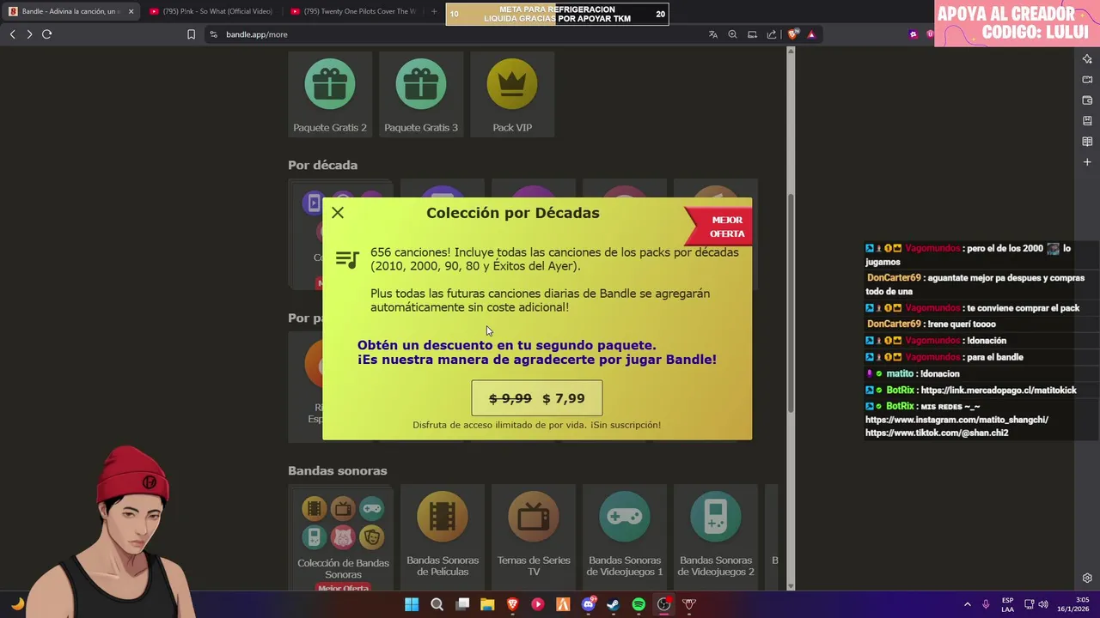Open Brave Rewards triangle icon

click(811, 34)
